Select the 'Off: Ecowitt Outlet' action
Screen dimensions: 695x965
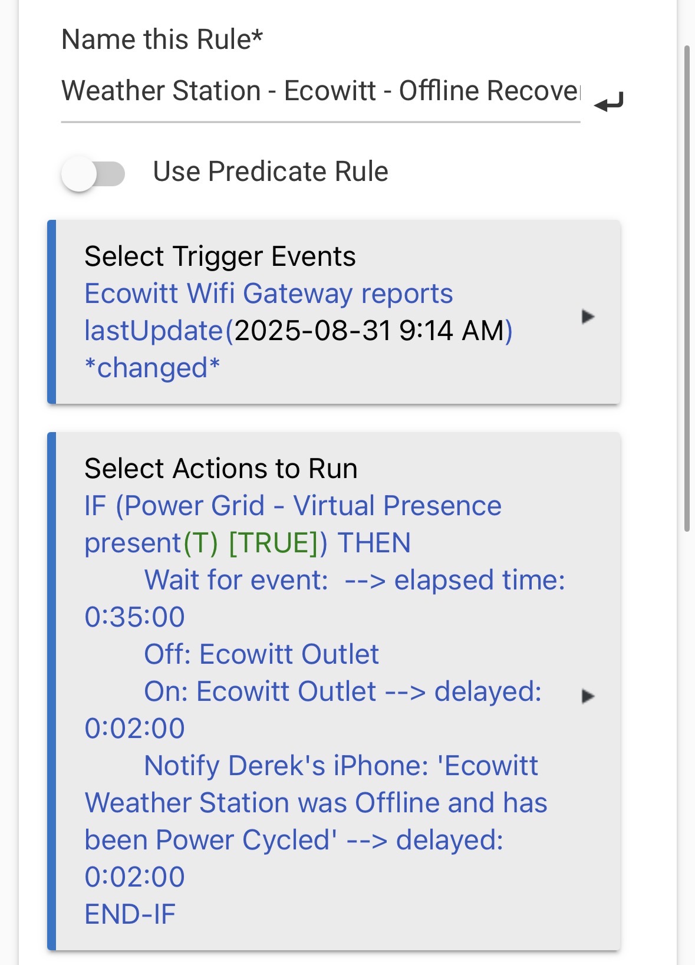tap(261, 654)
